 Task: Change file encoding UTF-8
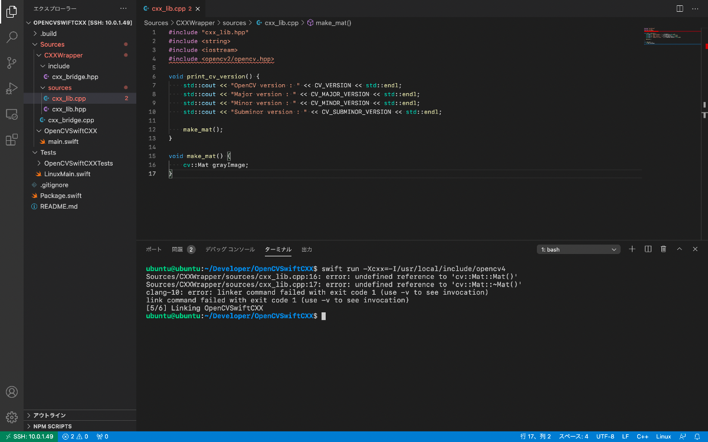pos(605,437)
